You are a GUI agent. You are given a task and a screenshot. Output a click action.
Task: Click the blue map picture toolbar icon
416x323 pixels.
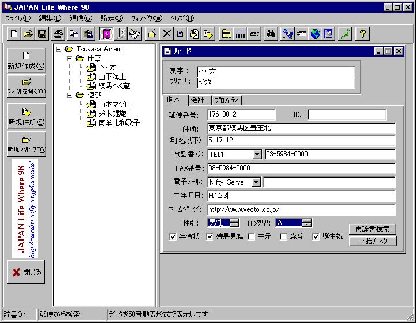coord(328,34)
